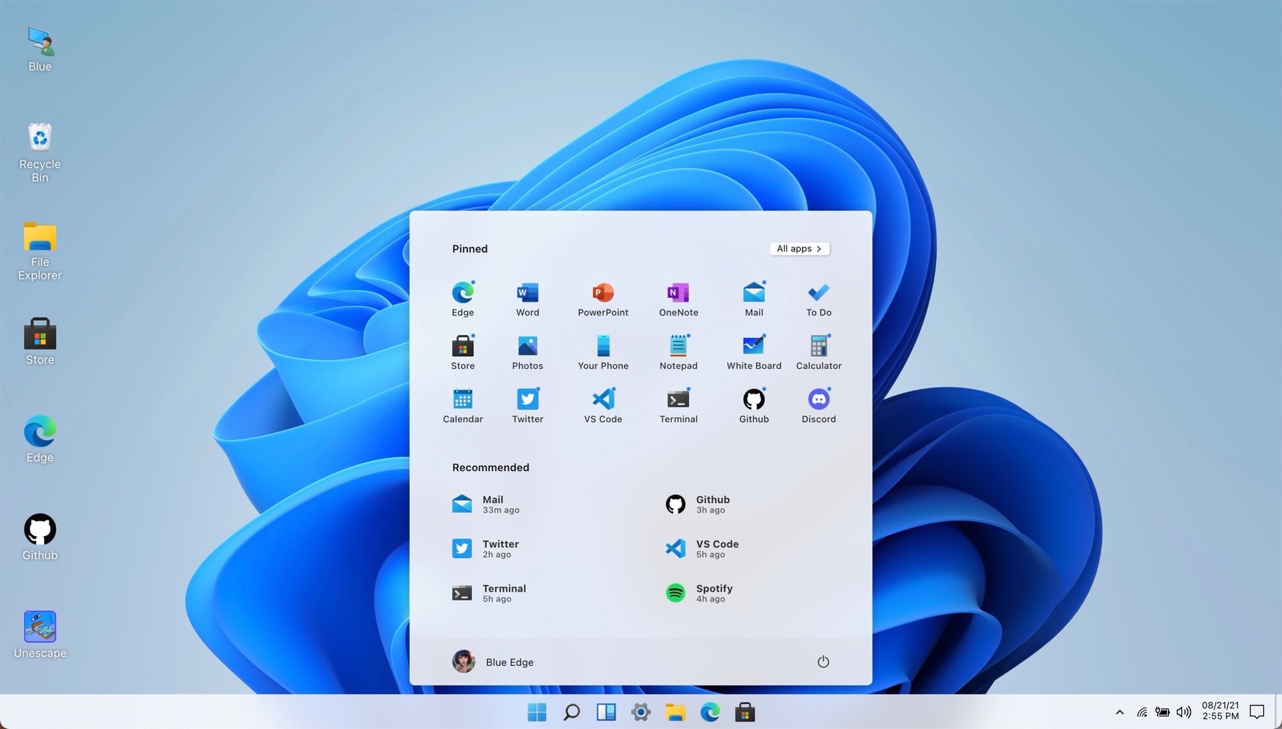Click the Windows Start button in taskbar
This screenshot has width=1282, height=729.
pyautogui.click(x=537, y=712)
